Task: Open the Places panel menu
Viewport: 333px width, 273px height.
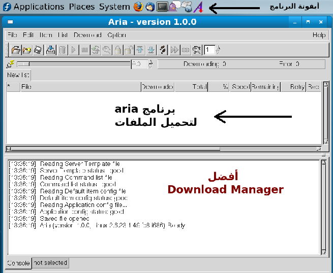Action: 82,7
